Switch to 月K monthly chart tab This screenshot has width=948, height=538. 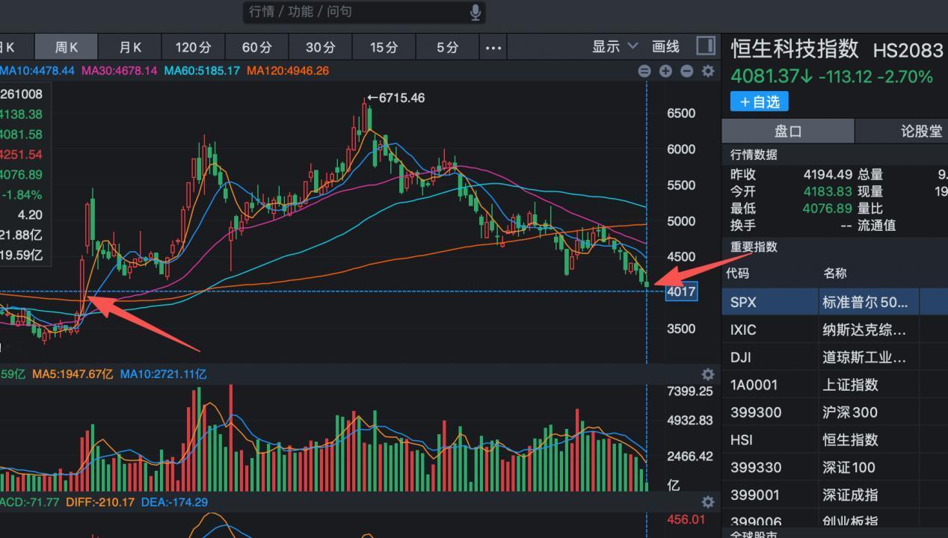[130, 47]
